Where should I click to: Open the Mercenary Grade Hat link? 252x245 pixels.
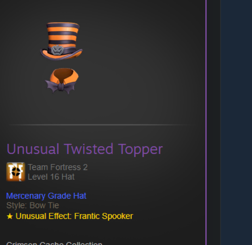click(46, 196)
